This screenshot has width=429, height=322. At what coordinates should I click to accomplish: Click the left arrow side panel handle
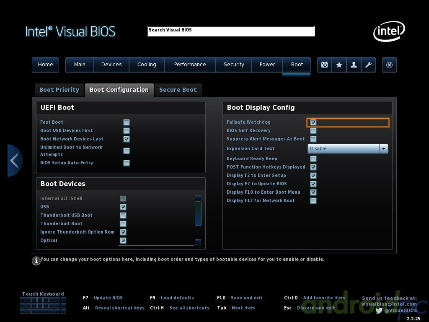pyautogui.click(x=14, y=161)
